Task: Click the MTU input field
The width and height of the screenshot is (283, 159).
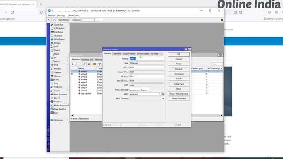Action: tap(147, 68)
